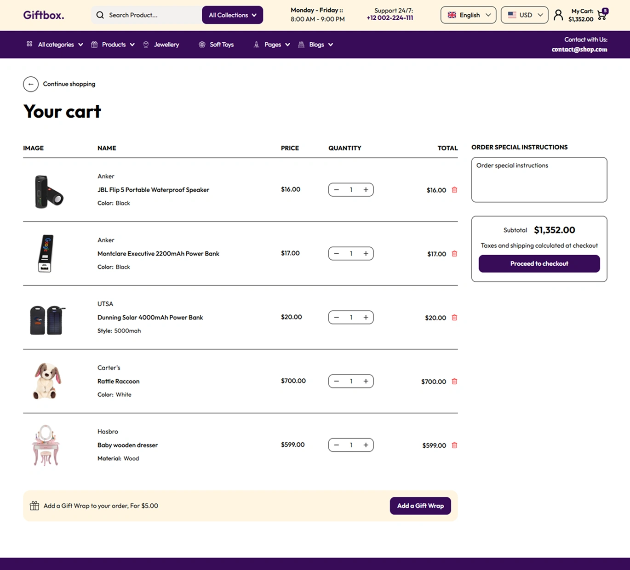Click the Blogs icon in navbar
Screen dimensions: 630x570
[301, 45]
